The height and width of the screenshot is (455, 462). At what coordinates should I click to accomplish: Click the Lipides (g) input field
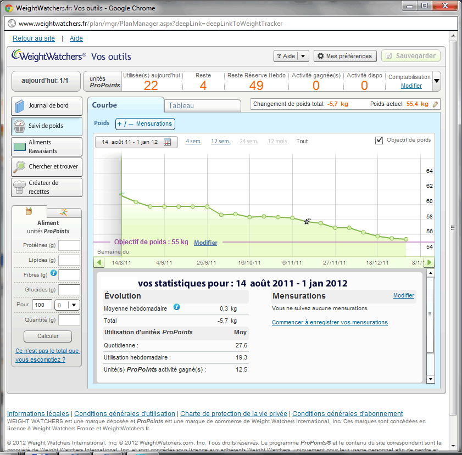click(x=69, y=260)
